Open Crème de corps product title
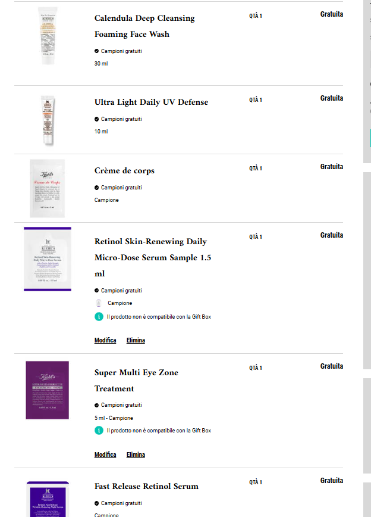Viewport: 371px width, 517px height. [x=124, y=171]
